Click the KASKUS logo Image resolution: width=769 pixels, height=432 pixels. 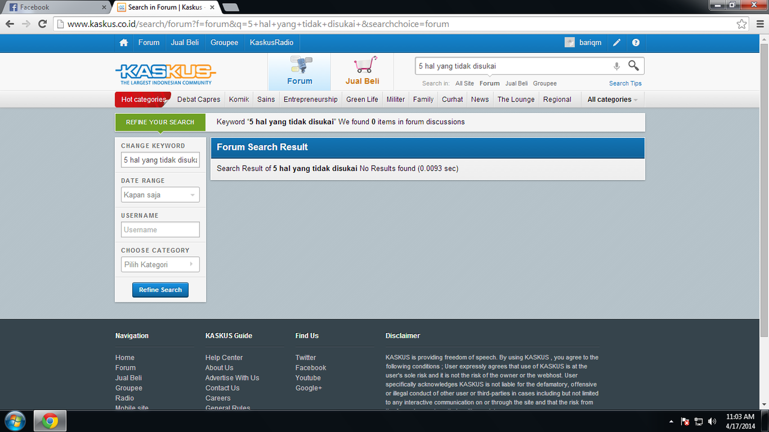(x=165, y=74)
